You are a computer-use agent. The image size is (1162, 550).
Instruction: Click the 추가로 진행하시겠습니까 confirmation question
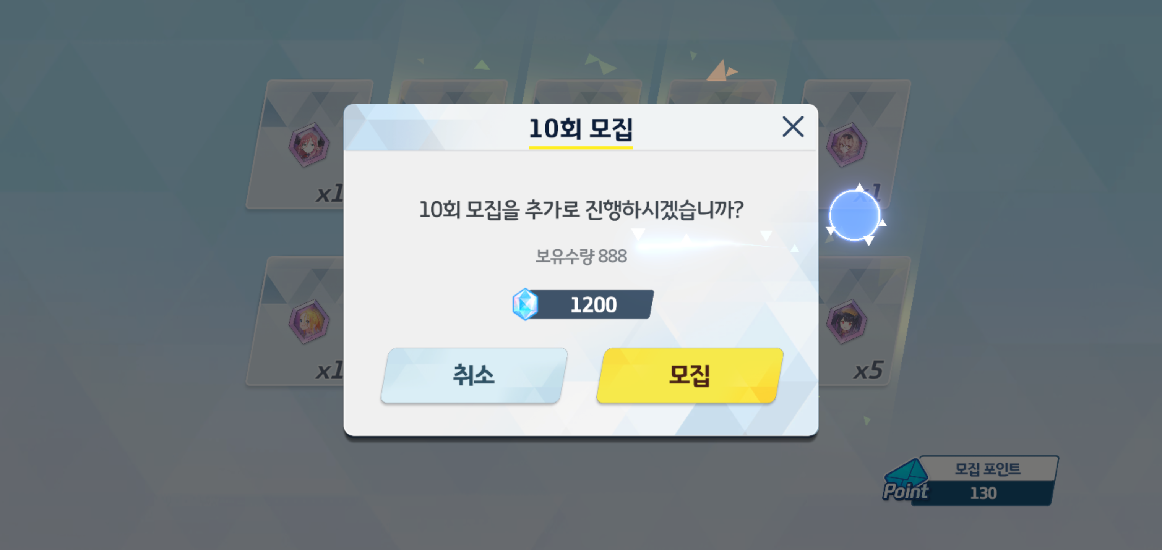pos(581,210)
